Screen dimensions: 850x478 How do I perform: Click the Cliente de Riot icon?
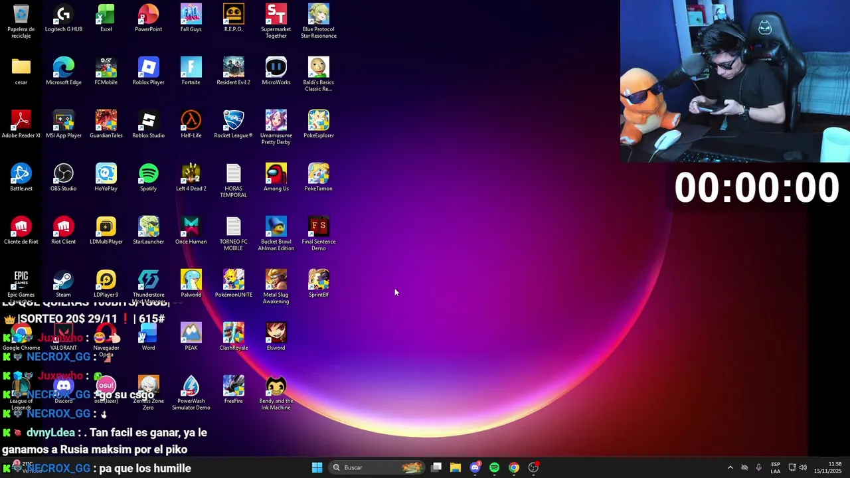click(21, 230)
